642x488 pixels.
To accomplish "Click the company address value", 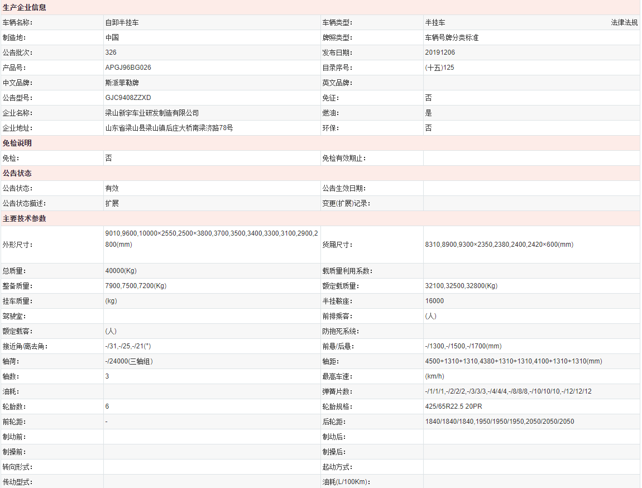I will click(169, 128).
